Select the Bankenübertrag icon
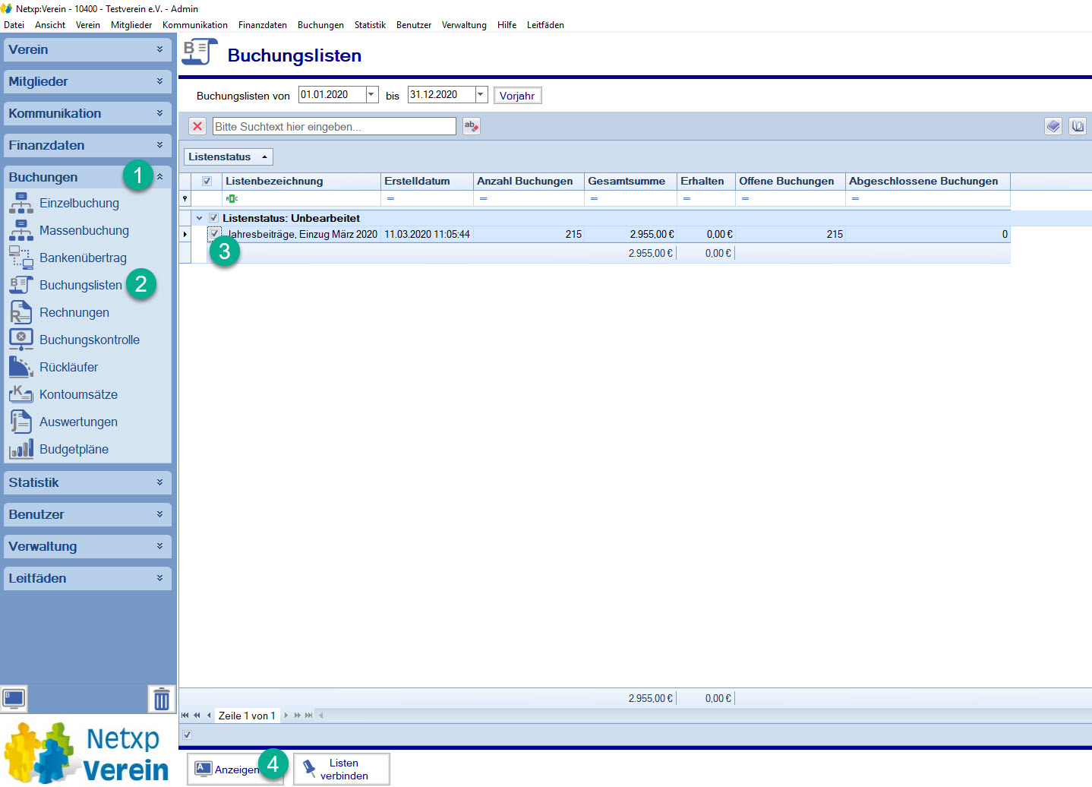 click(x=21, y=258)
